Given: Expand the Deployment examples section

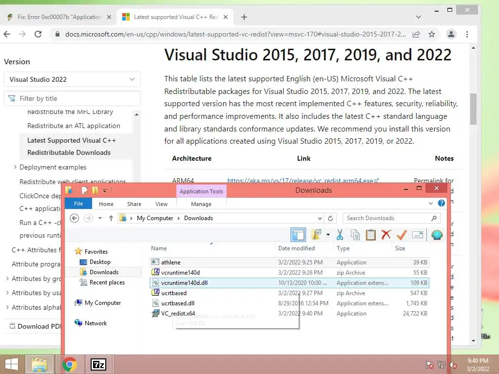Looking at the screenshot, I should coord(15,167).
